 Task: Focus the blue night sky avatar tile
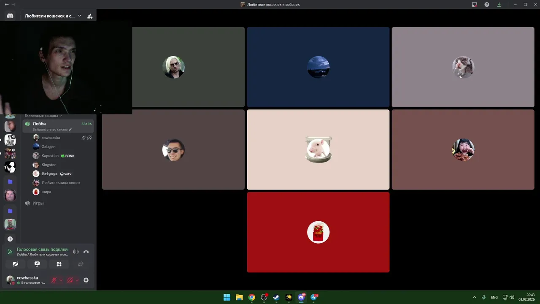318,67
